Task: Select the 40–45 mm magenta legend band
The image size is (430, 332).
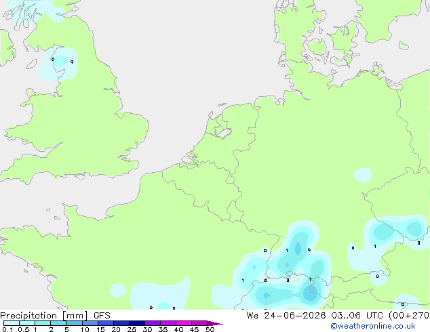Action: pyautogui.click(x=184, y=323)
